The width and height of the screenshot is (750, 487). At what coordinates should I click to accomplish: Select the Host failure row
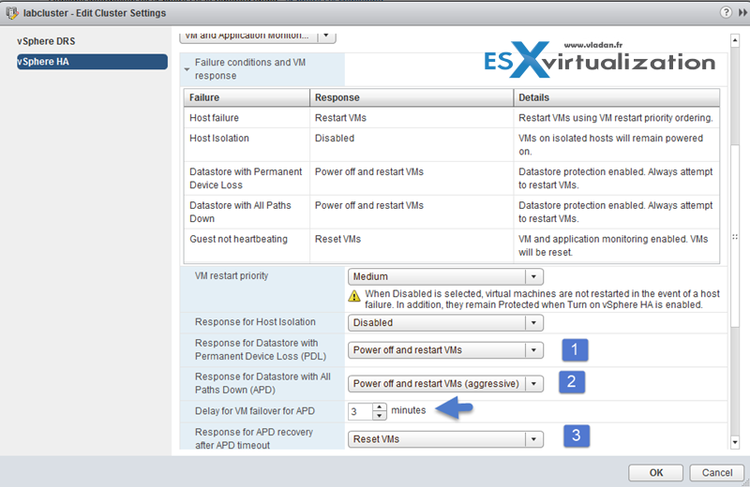pos(452,118)
